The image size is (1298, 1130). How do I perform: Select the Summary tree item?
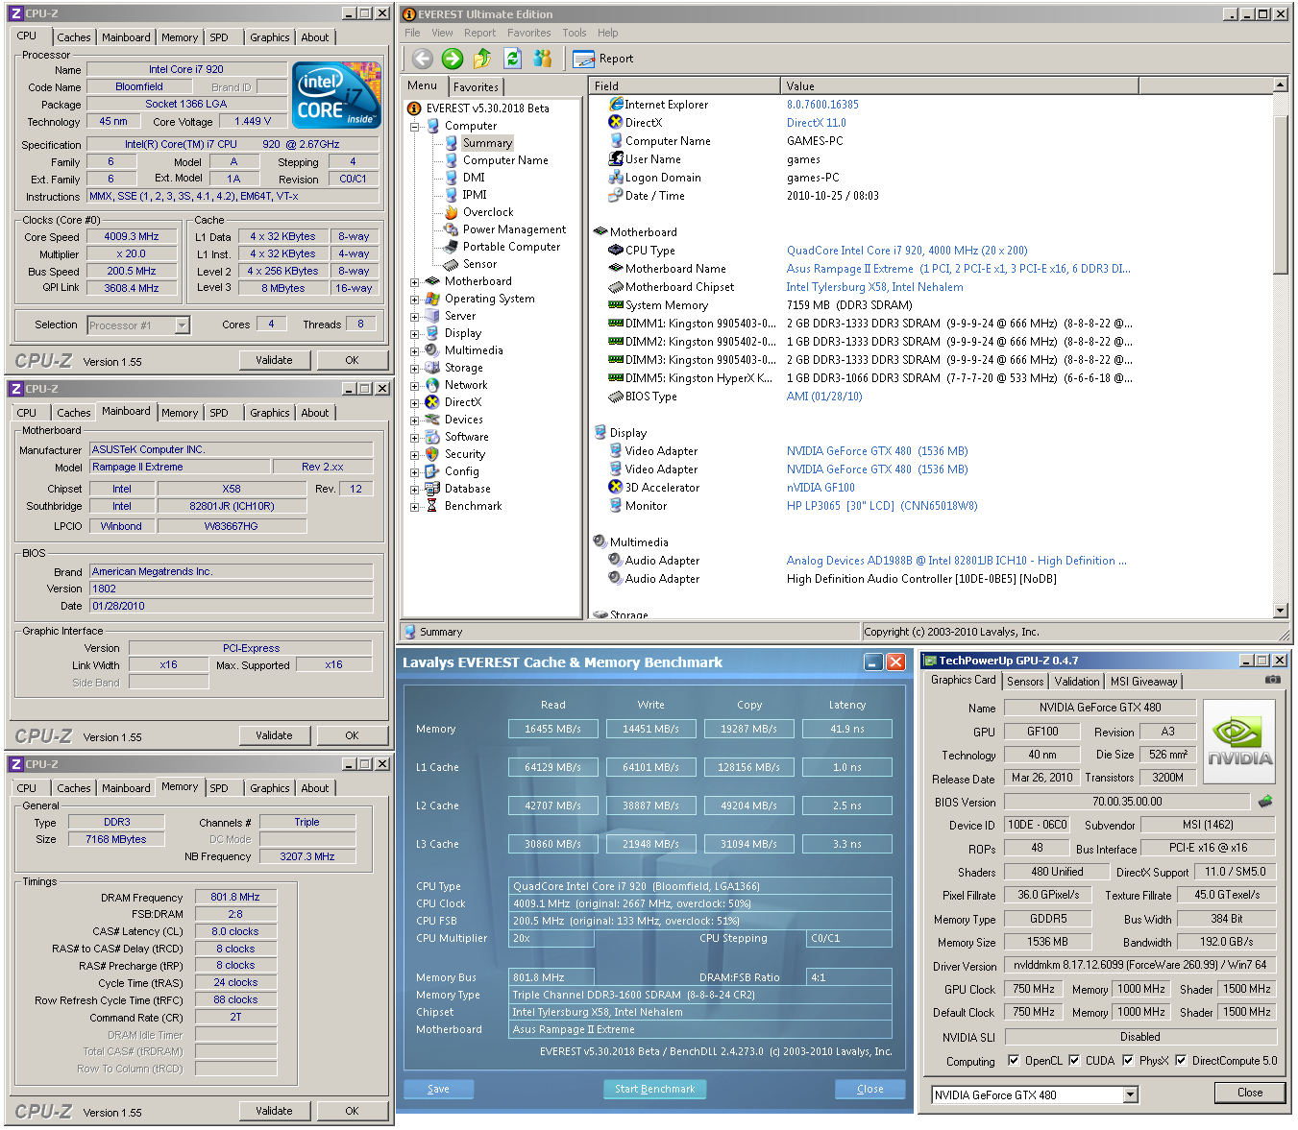pos(487,143)
